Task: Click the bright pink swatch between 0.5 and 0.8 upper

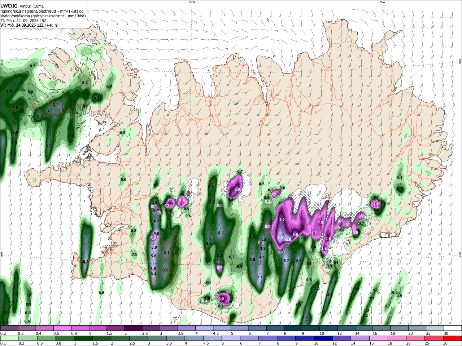Action: [62, 328]
